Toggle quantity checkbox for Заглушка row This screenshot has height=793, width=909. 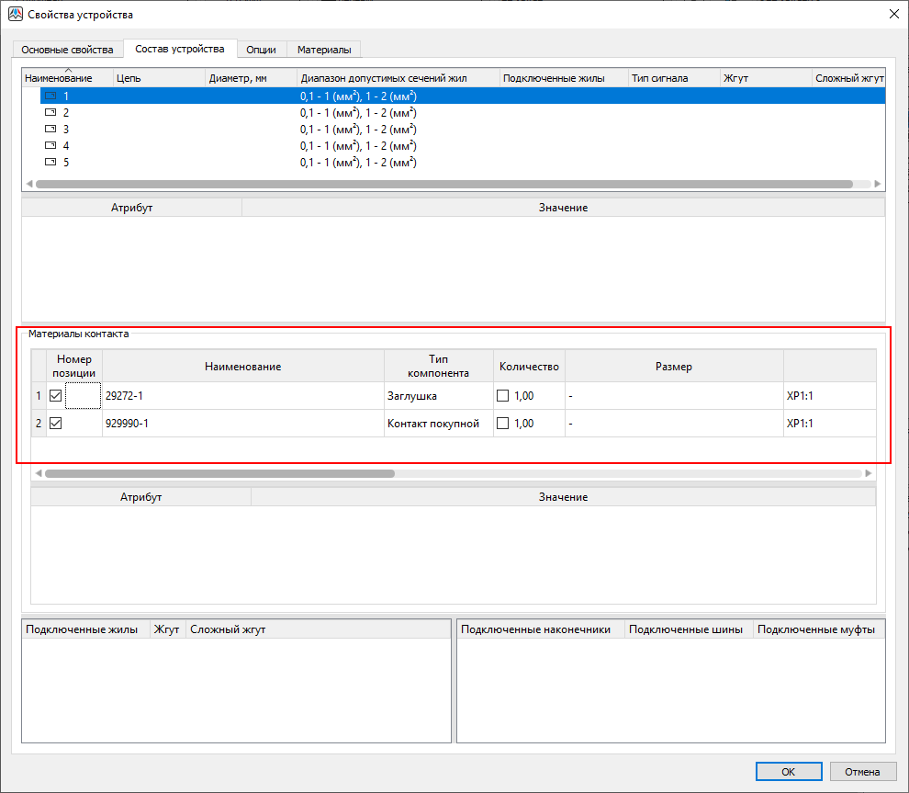(502, 396)
